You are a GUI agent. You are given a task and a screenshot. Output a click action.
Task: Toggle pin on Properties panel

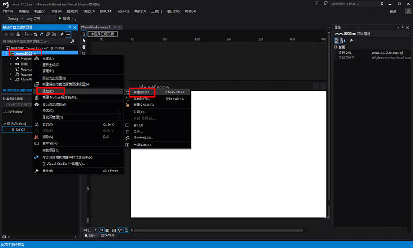click(x=403, y=27)
